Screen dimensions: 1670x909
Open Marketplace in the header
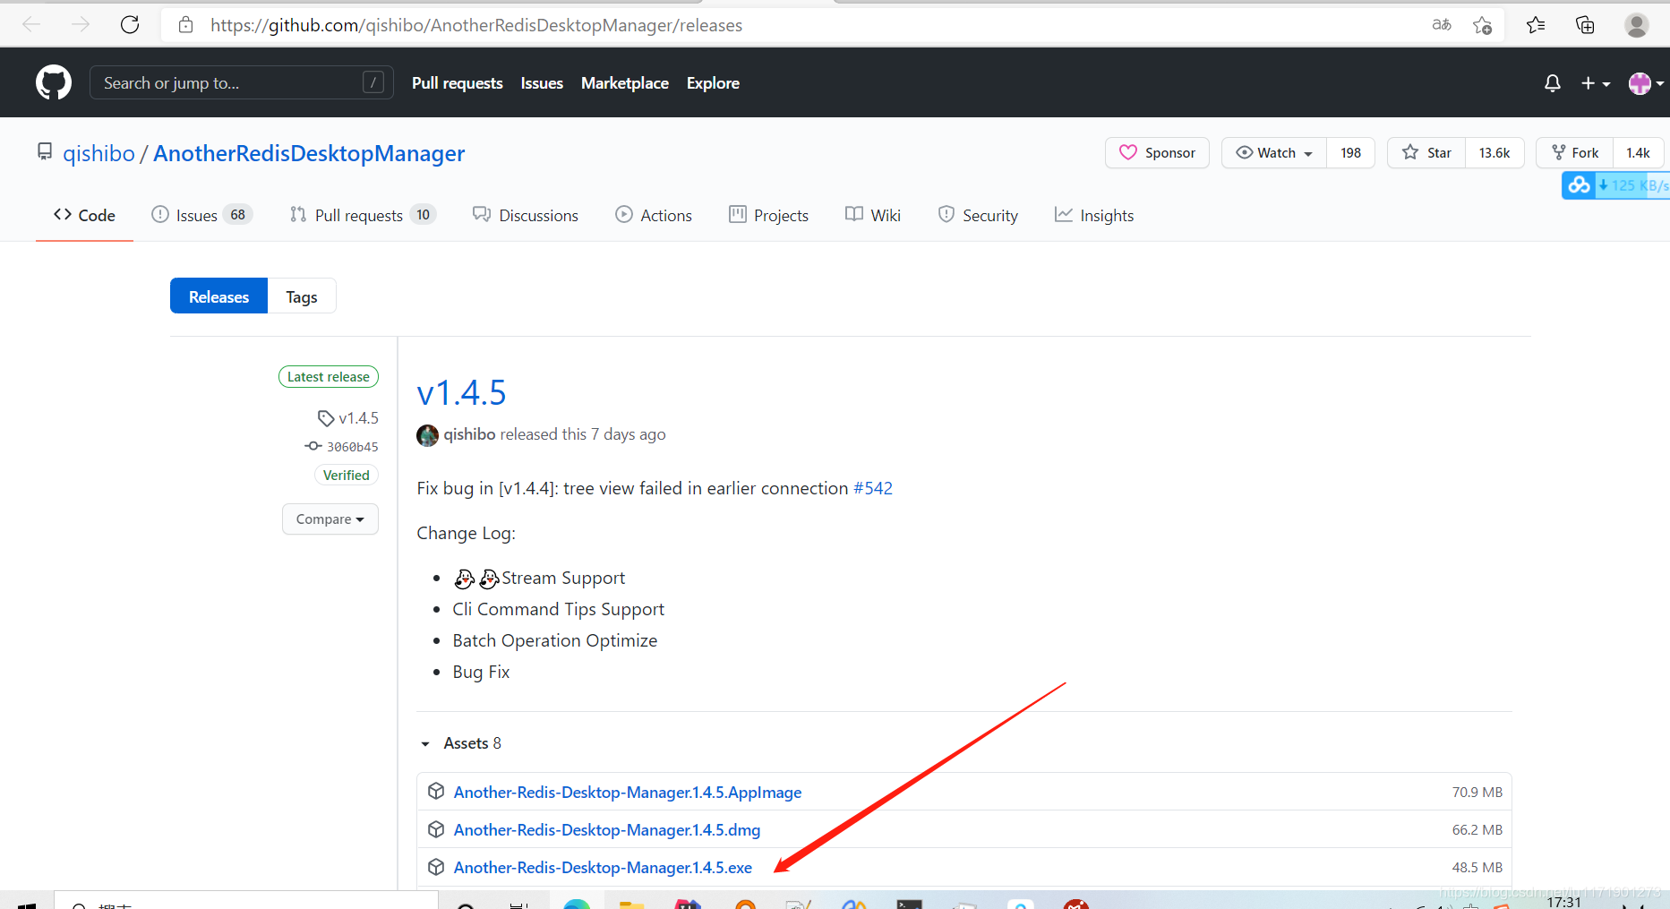point(625,83)
